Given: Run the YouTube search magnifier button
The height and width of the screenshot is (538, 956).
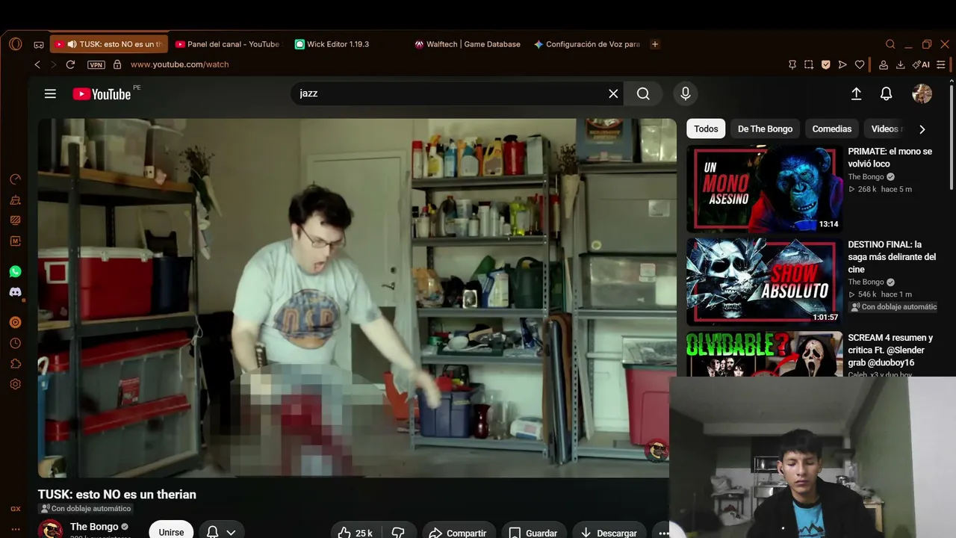Looking at the screenshot, I should pyautogui.click(x=643, y=93).
